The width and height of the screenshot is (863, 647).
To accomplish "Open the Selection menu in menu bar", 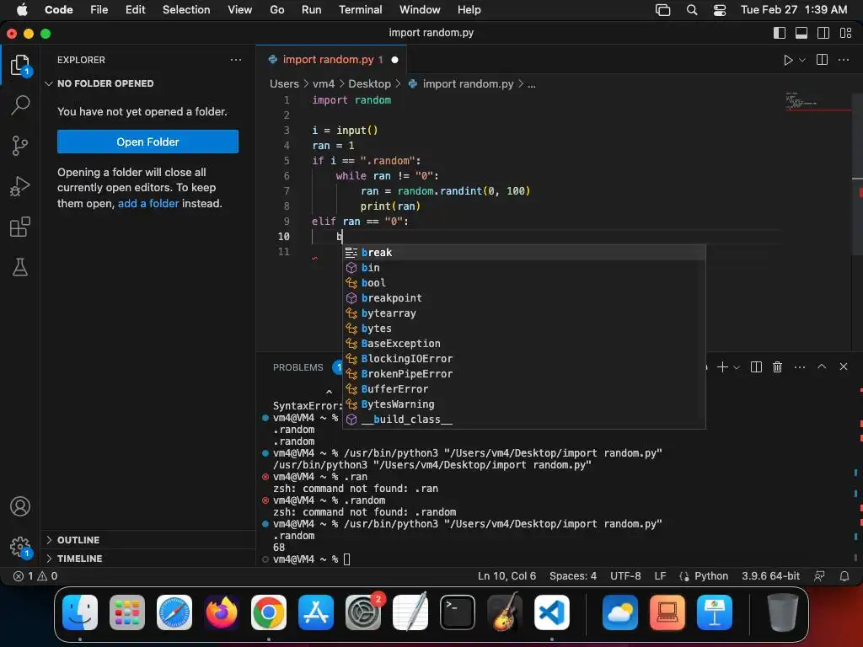I will [186, 10].
